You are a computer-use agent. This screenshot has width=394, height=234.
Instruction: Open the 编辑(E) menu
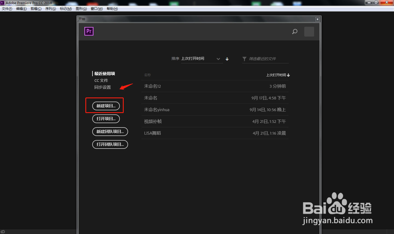coord(21,9)
